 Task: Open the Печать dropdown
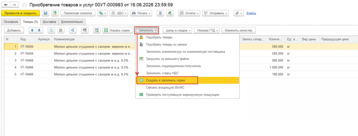click(x=141, y=13)
